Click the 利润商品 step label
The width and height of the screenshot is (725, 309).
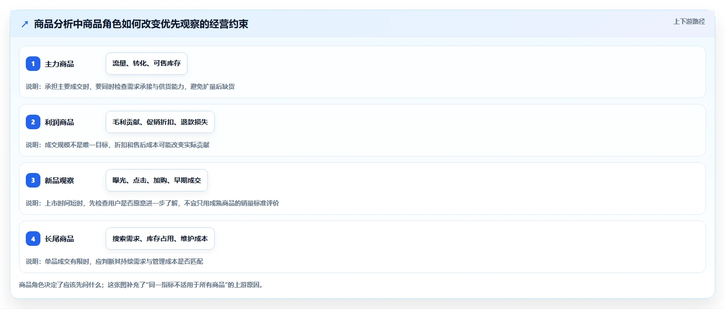click(59, 122)
